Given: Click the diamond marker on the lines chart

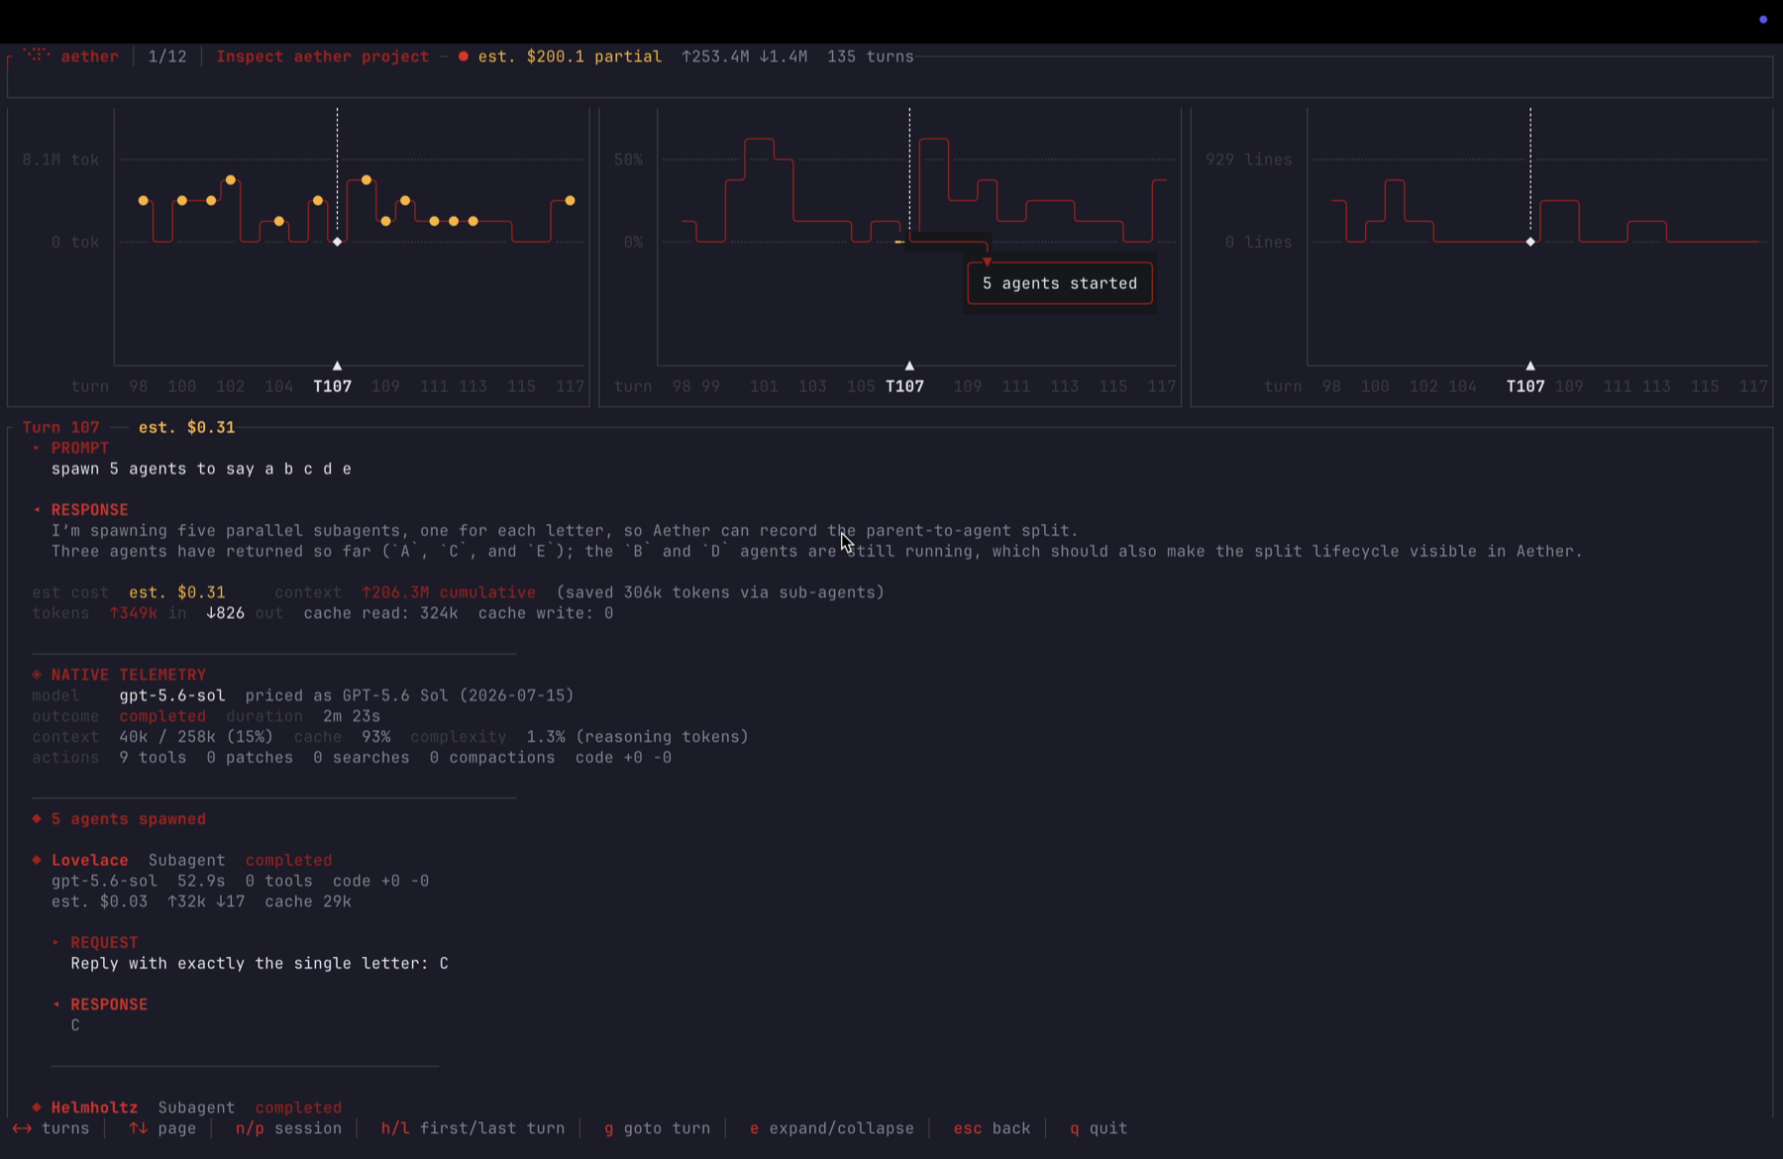Looking at the screenshot, I should coord(1530,242).
